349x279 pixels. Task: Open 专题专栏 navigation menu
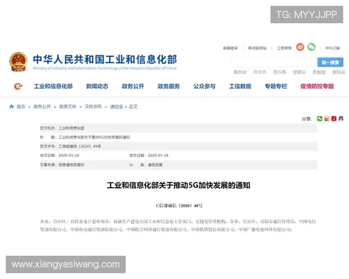coord(276,87)
